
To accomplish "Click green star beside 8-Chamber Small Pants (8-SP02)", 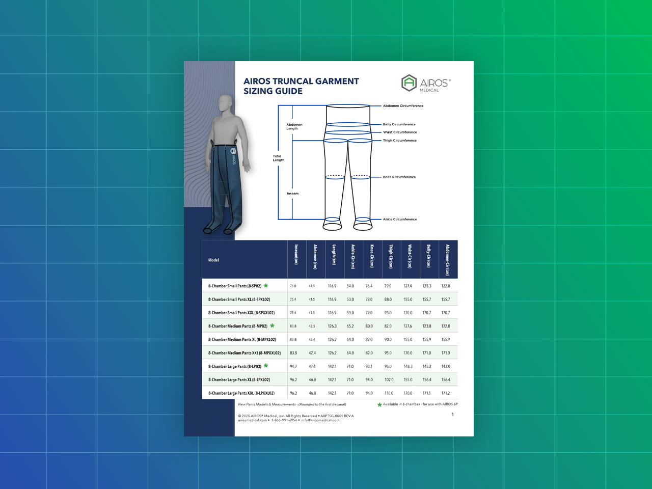I will pyautogui.click(x=266, y=286).
